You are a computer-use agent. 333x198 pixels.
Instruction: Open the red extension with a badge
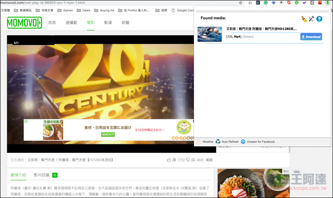click(289, 3)
